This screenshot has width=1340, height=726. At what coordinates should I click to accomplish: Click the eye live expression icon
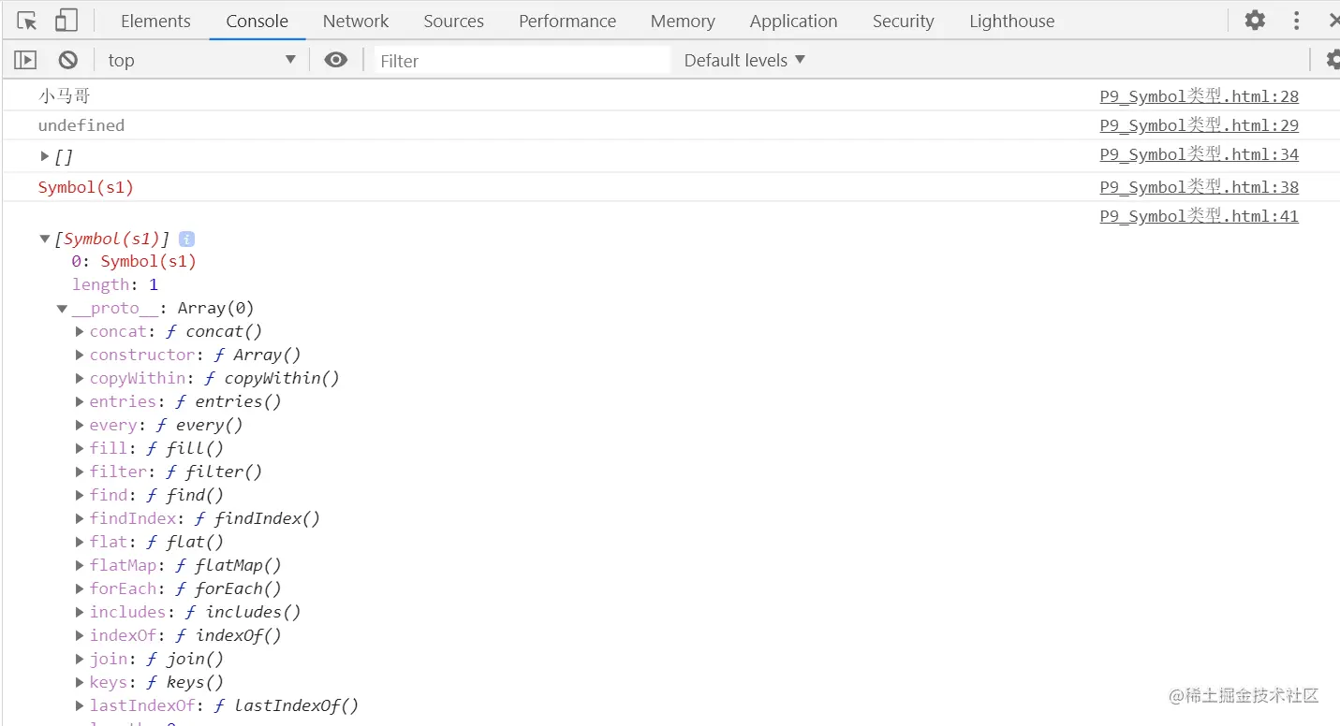[335, 60]
